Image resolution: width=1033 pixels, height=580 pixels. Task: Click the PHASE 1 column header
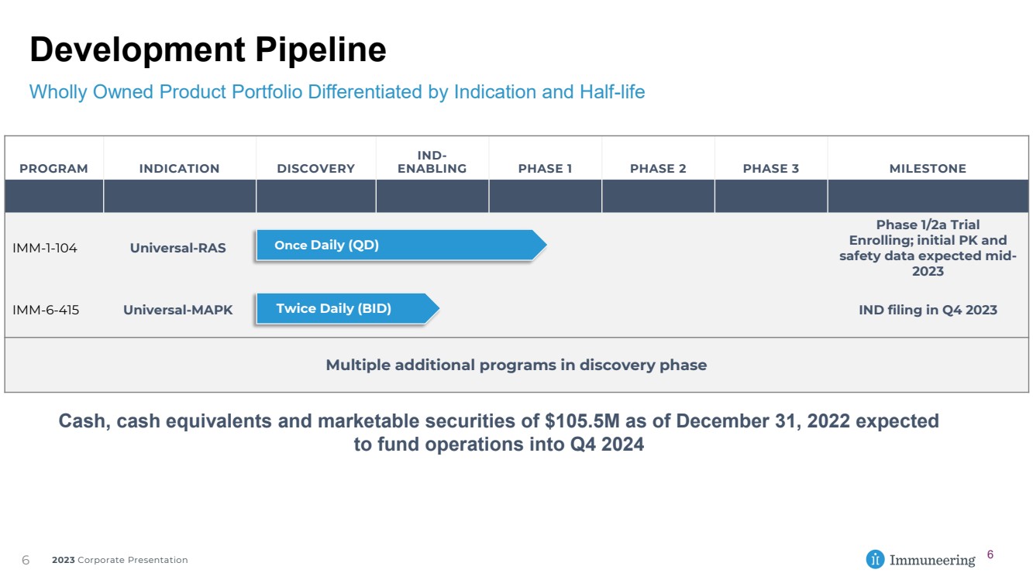[545, 168]
